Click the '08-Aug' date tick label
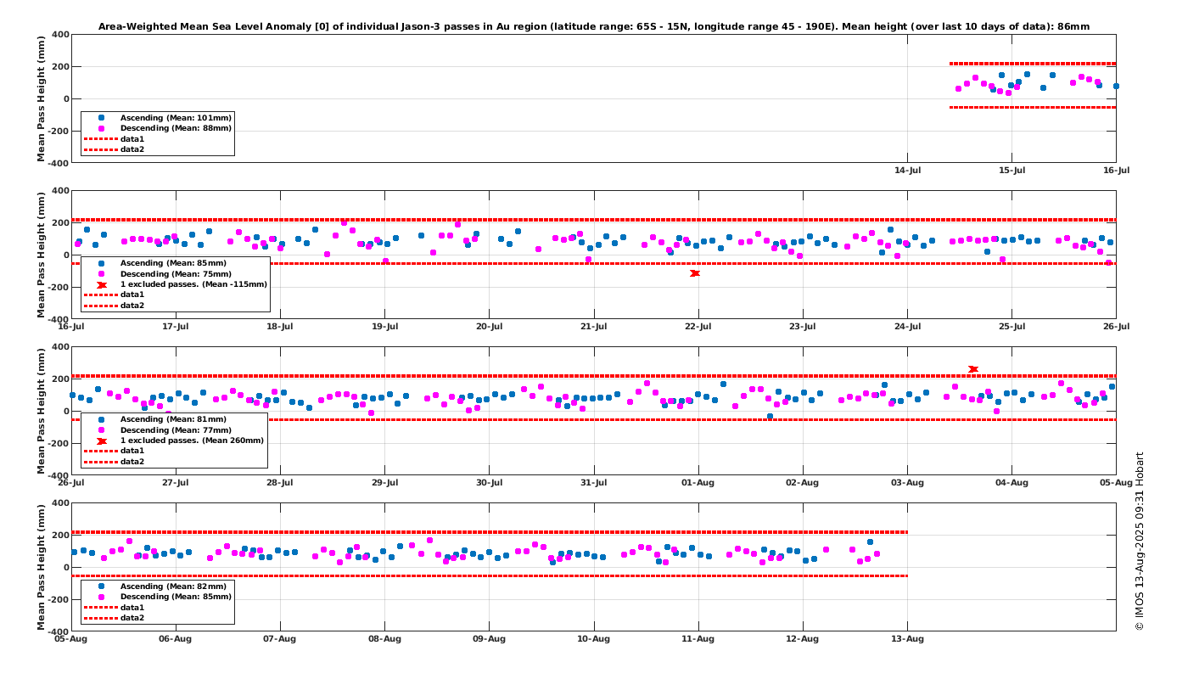Viewport: 1188px width, 679px height. coord(384,639)
